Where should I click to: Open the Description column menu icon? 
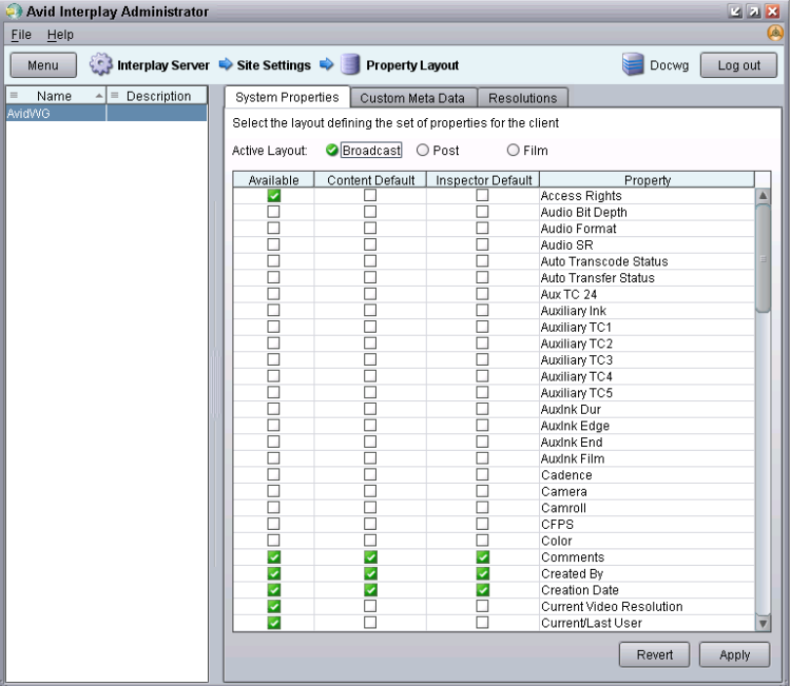(x=115, y=95)
